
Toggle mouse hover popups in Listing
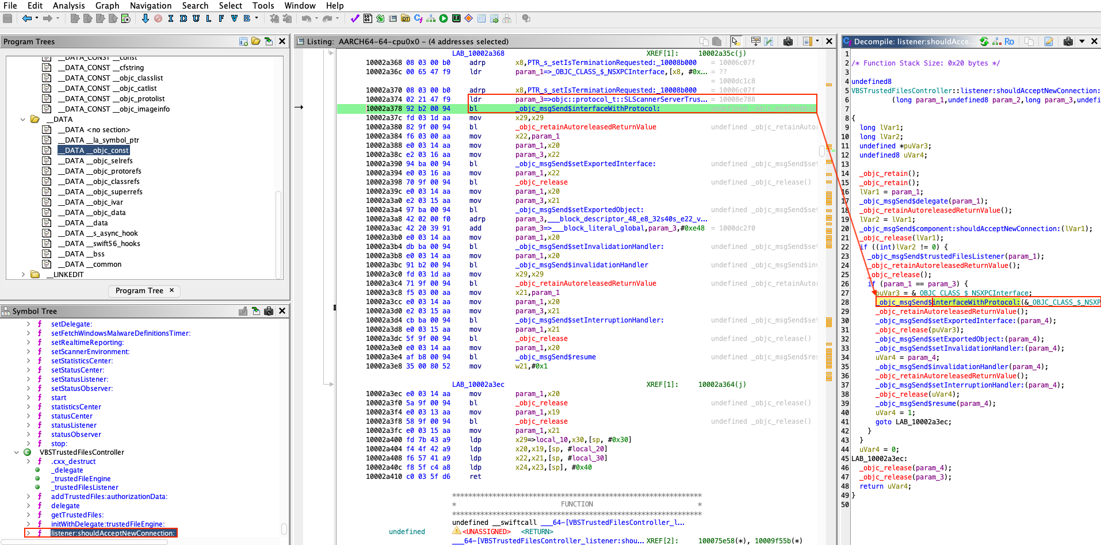[x=736, y=41]
